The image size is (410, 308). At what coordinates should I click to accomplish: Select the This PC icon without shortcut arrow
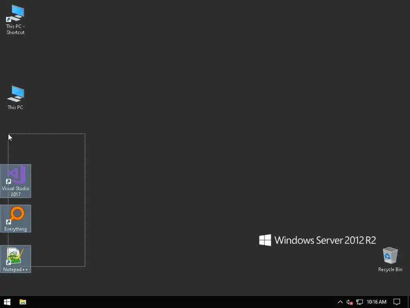point(16,97)
